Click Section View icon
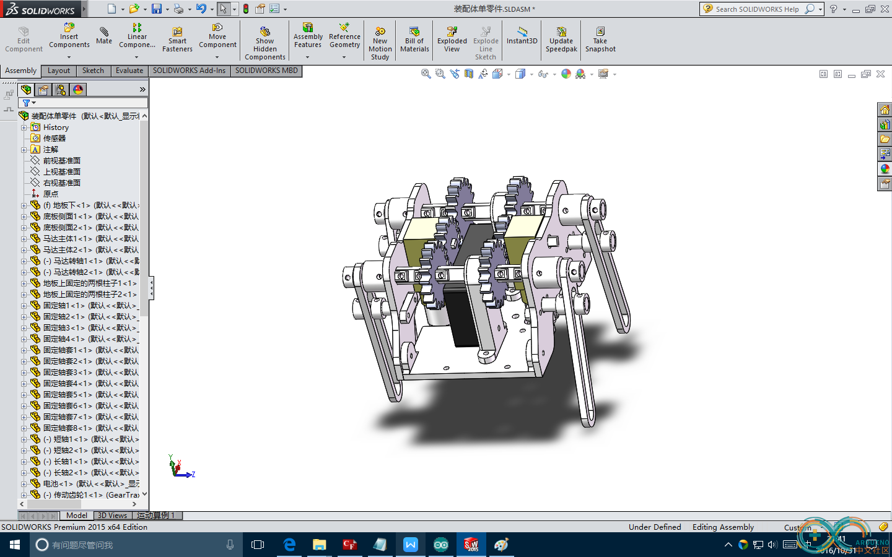 click(x=469, y=74)
